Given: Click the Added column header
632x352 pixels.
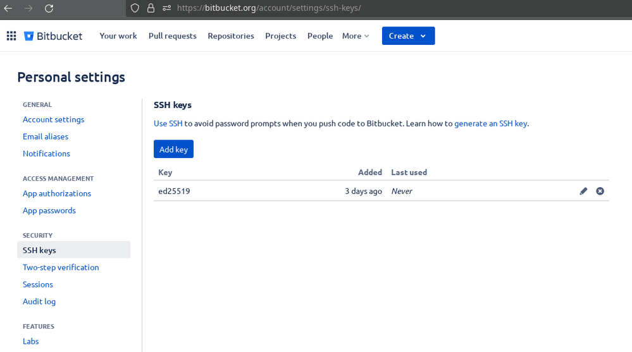Looking at the screenshot, I should click(x=370, y=173).
